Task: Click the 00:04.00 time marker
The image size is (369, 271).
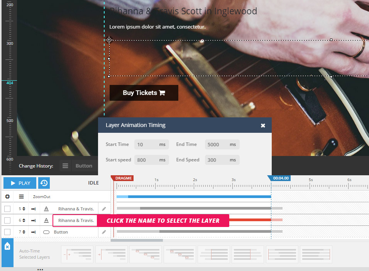Action: pyautogui.click(x=279, y=178)
